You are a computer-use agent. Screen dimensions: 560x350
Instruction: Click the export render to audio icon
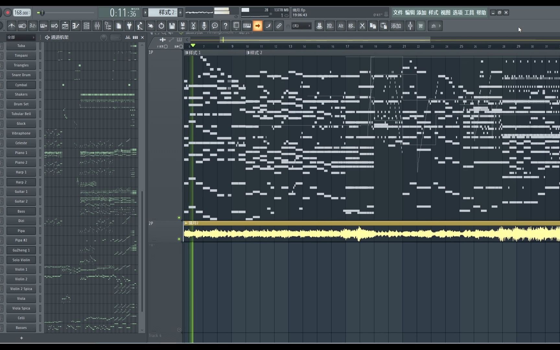[x=183, y=26]
